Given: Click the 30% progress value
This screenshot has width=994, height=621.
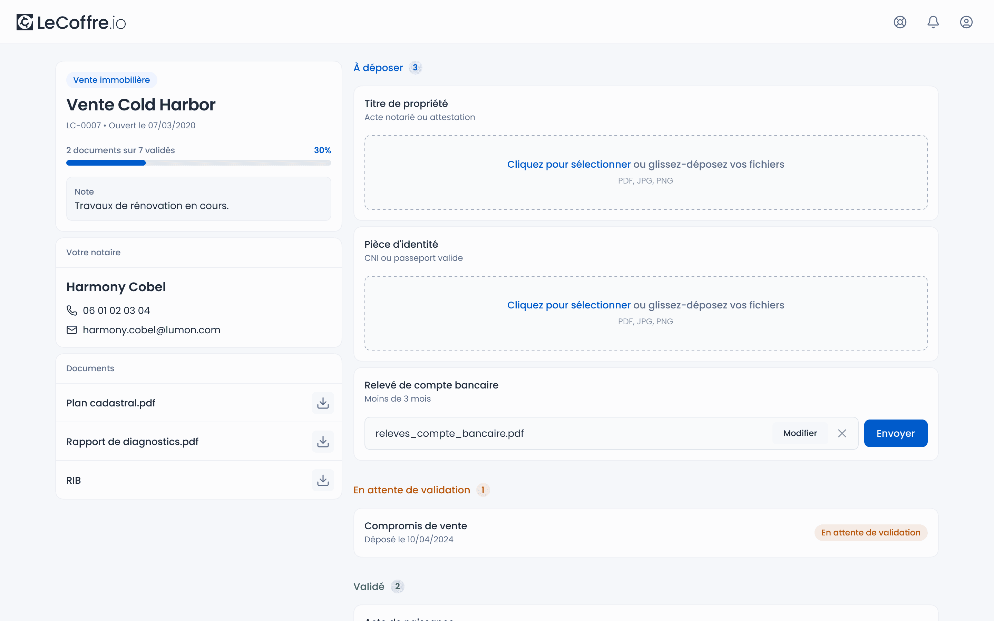Looking at the screenshot, I should pos(322,150).
